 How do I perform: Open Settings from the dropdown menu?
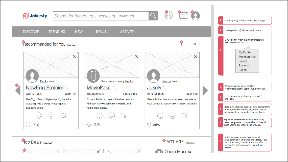[x=244, y=66]
